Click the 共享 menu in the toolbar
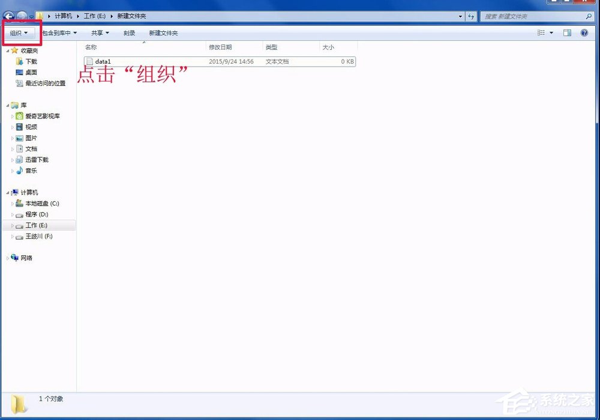This screenshot has height=420, width=600. pyautogui.click(x=99, y=33)
